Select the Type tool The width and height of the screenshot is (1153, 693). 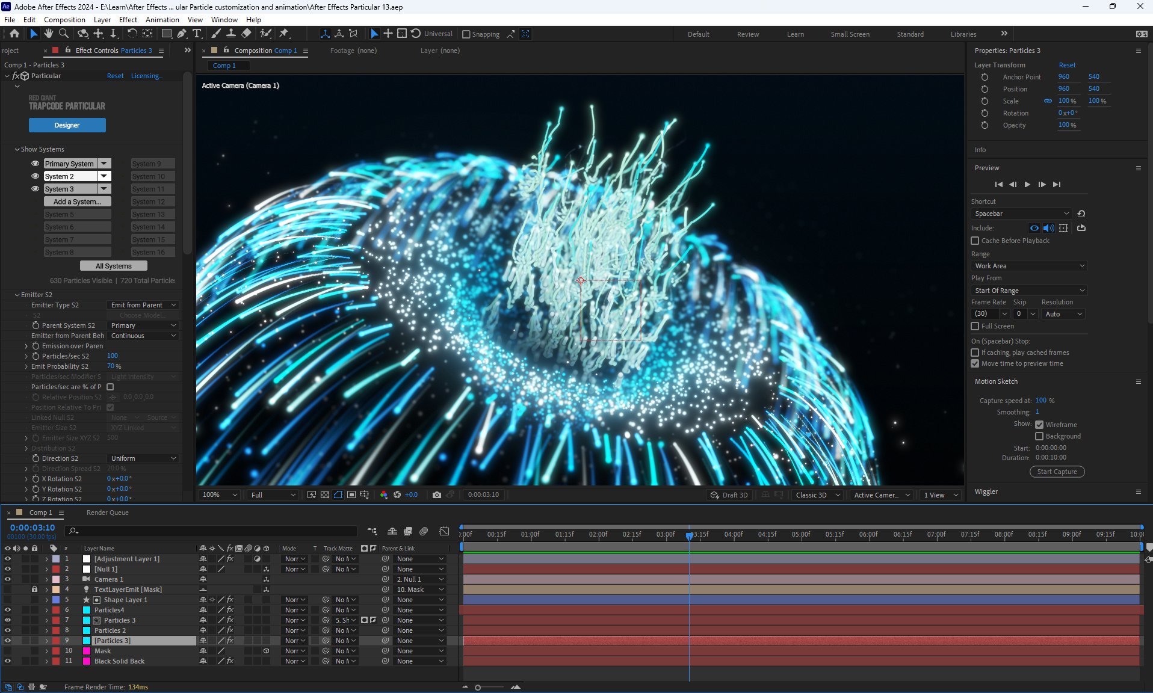pos(197,34)
